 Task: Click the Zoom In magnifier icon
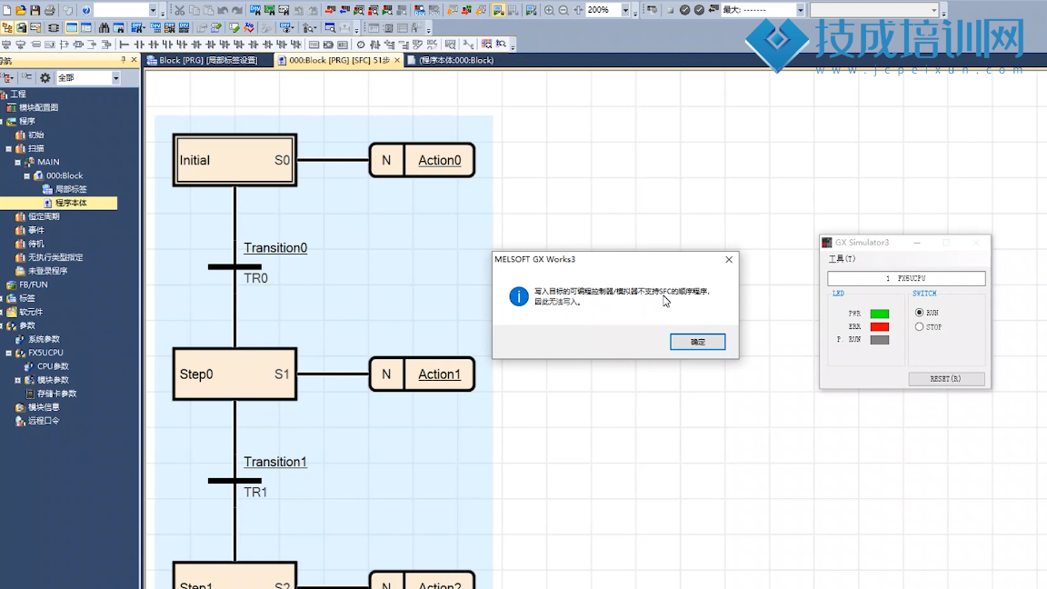(549, 10)
